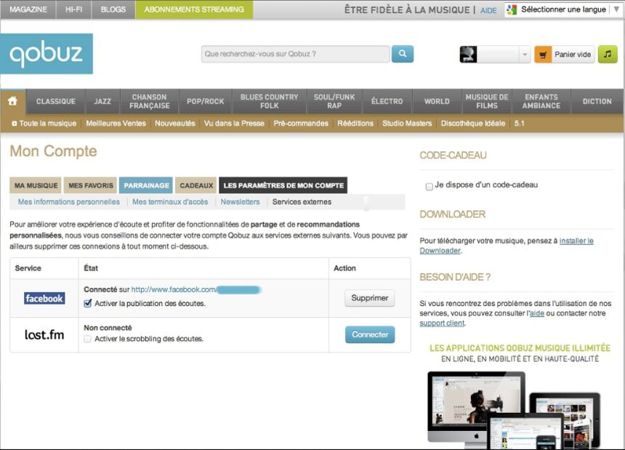The image size is (625, 450).
Task: Click the support client link
Action: [442, 323]
